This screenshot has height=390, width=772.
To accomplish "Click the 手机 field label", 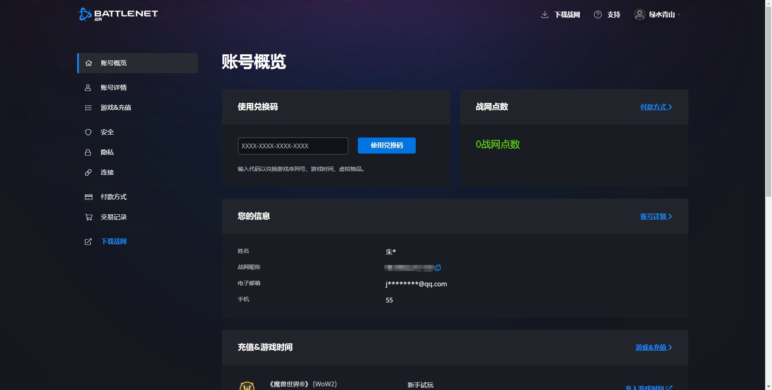I will (x=243, y=299).
